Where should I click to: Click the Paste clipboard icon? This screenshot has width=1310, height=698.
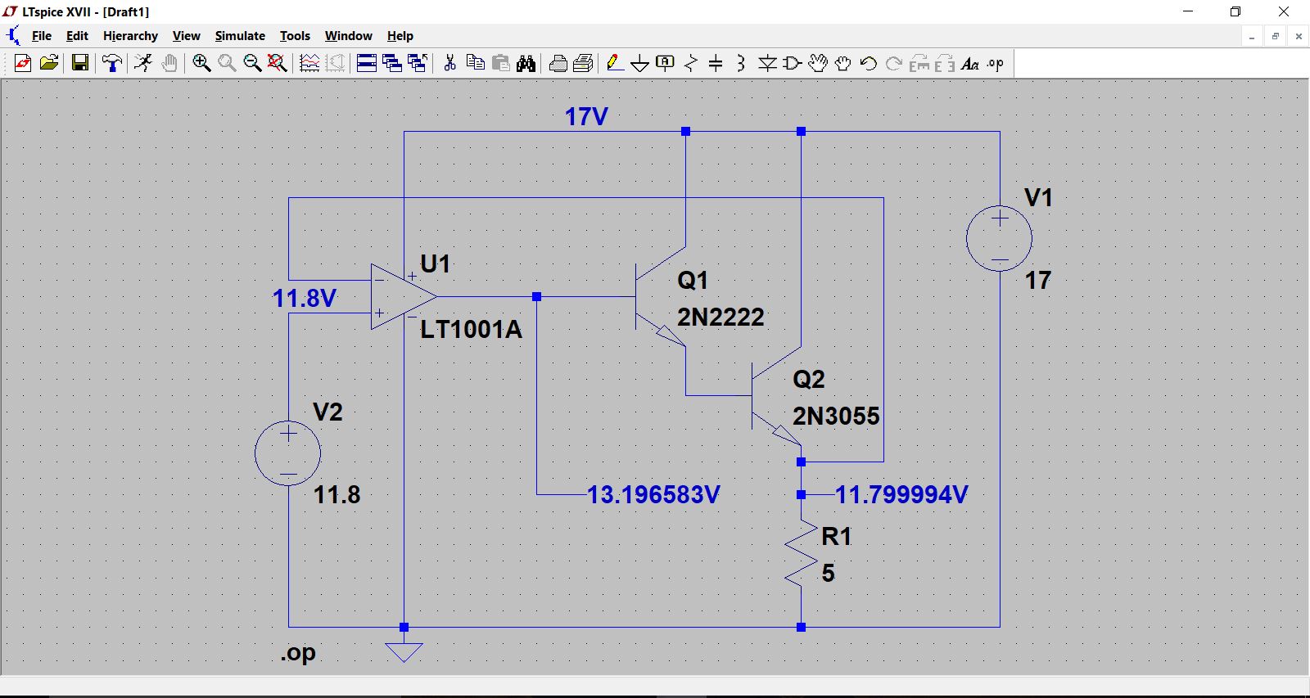coord(501,63)
